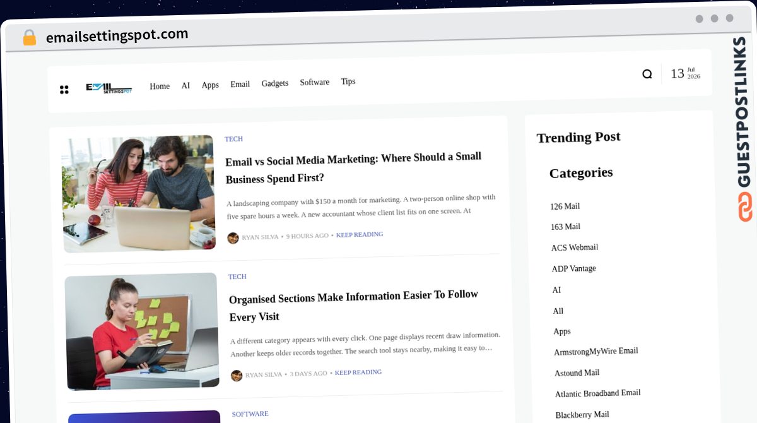Open the couple-with-laptop post thumbnail

click(139, 194)
